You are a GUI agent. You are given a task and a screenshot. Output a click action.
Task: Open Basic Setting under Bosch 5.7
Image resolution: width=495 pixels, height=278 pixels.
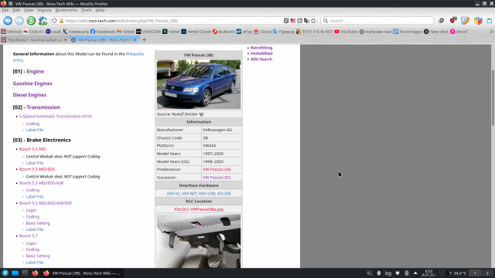click(38, 256)
